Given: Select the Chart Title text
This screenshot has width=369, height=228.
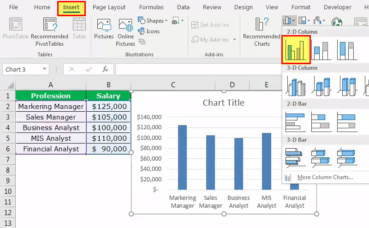Looking at the screenshot, I should (223, 102).
